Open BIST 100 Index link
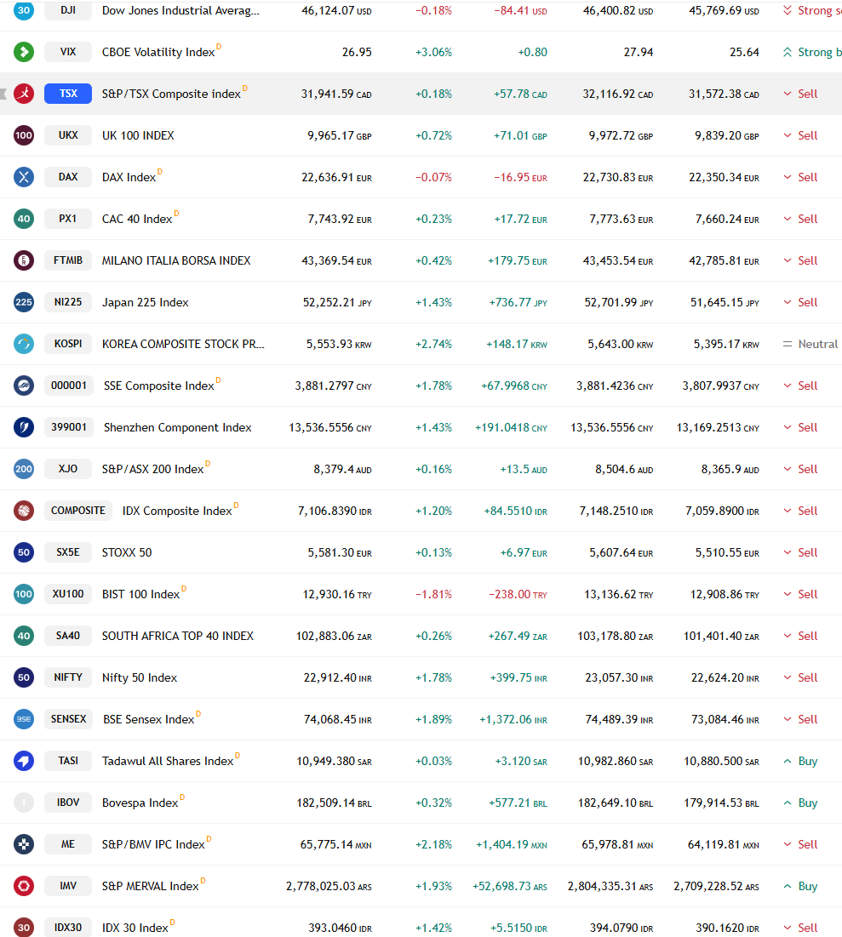The width and height of the screenshot is (842, 937). pyautogui.click(x=140, y=595)
